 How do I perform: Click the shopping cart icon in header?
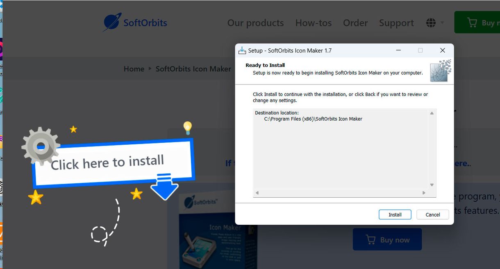472,23
